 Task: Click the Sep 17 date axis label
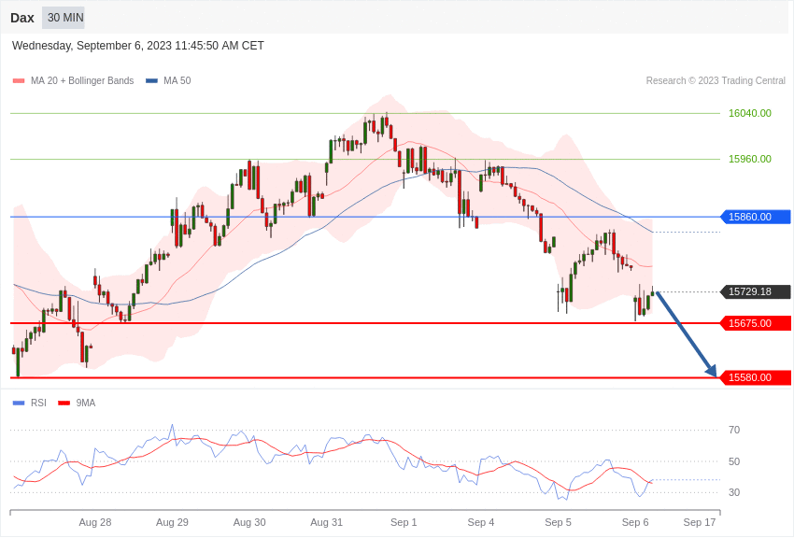pyautogui.click(x=700, y=522)
